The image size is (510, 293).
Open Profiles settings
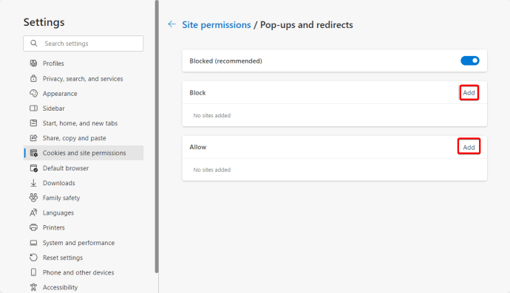point(84,63)
